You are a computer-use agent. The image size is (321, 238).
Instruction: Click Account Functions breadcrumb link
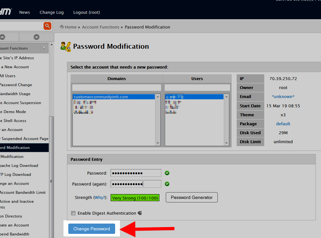(x=100, y=27)
